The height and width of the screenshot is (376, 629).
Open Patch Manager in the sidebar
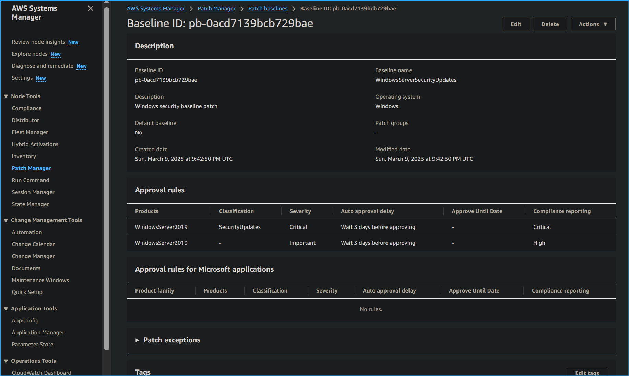tap(31, 168)
